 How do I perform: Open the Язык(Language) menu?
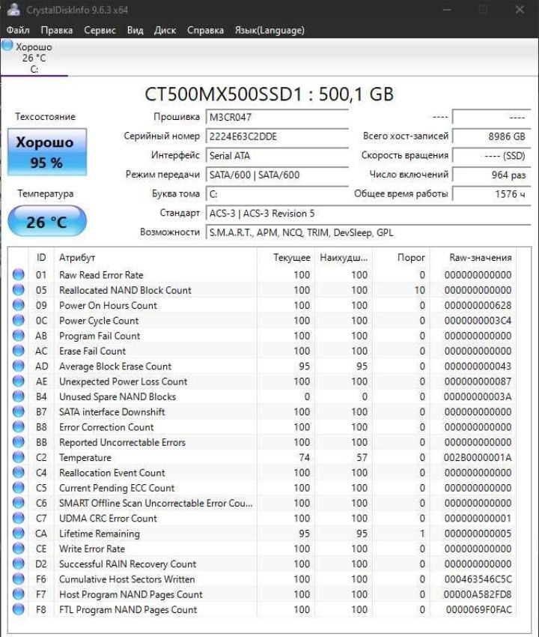269,30
